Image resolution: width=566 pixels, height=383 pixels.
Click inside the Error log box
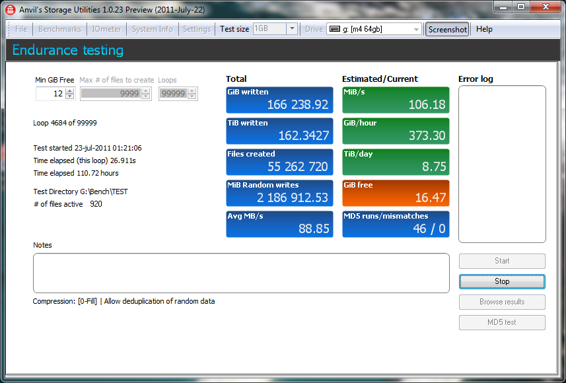pos(502,164)
